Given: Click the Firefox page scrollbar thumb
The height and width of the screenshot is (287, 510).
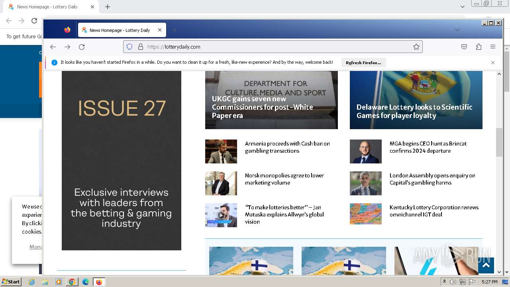Looking at the screenshot, I should pos(499,142).
